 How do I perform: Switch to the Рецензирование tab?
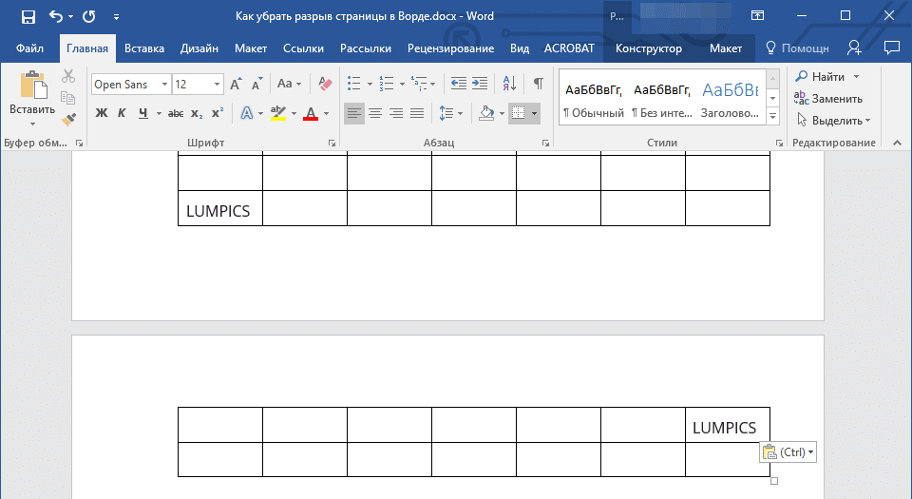click(450, 48)
